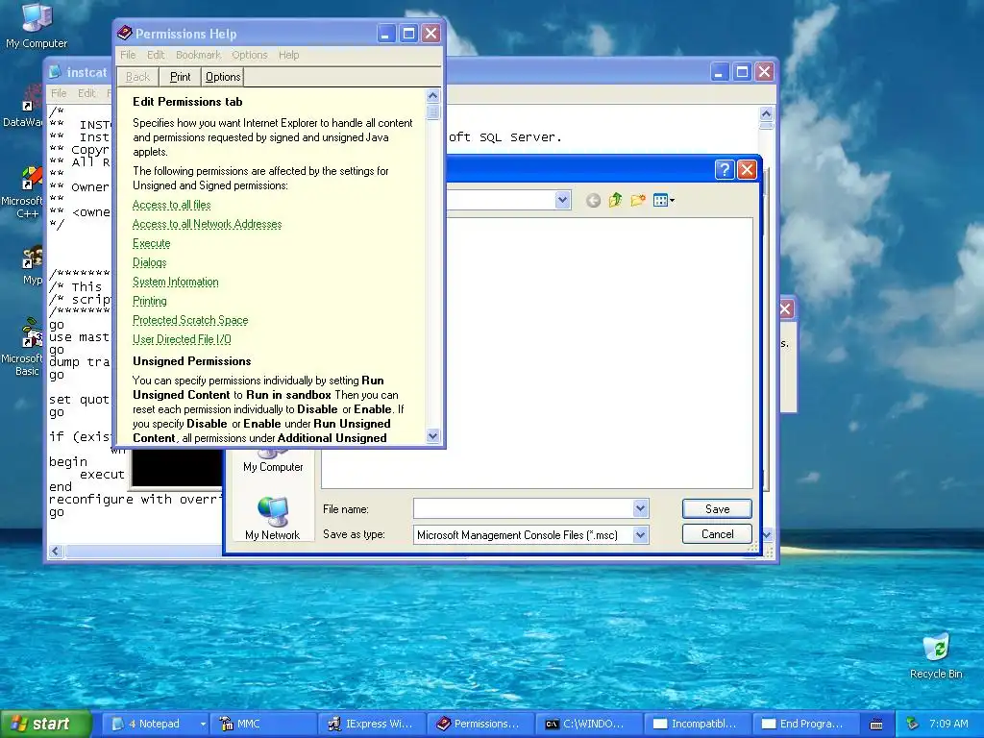Create new folder in Save dialog
Image resolution: width=984 pixels, height=738 pixels.
(x=638, y=200)
